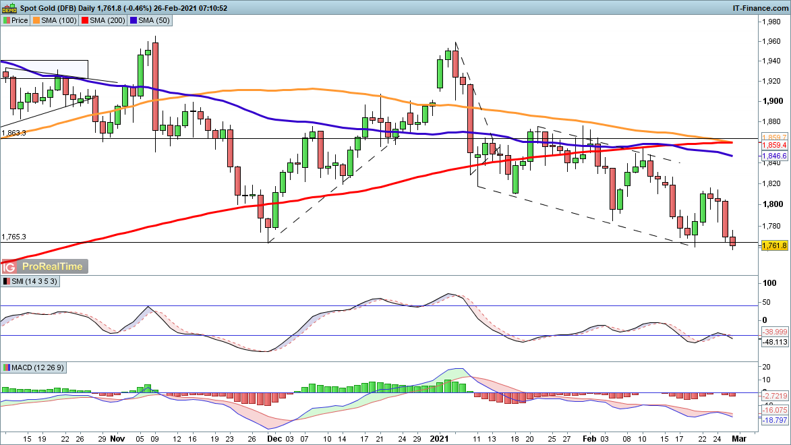The height and width of the screenshot is (445, 791).
Task: Click the yellow 1,761.8 current price tag
Action: (x=774, y=246)
